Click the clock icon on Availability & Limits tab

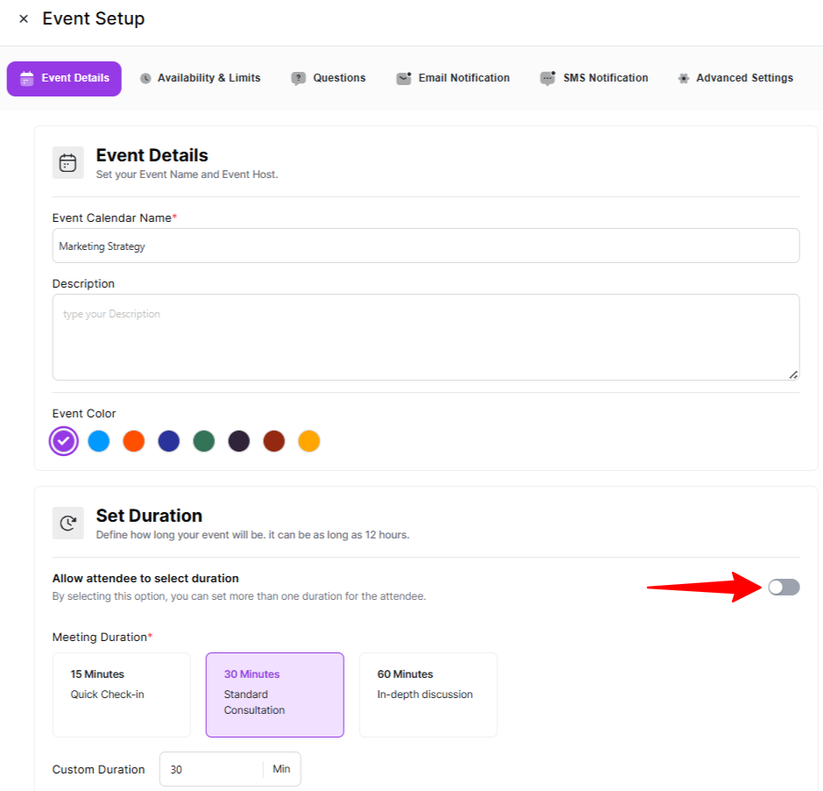[x=145, y=78]
